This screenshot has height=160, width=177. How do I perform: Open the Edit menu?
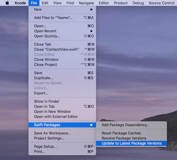click(45, 3)
